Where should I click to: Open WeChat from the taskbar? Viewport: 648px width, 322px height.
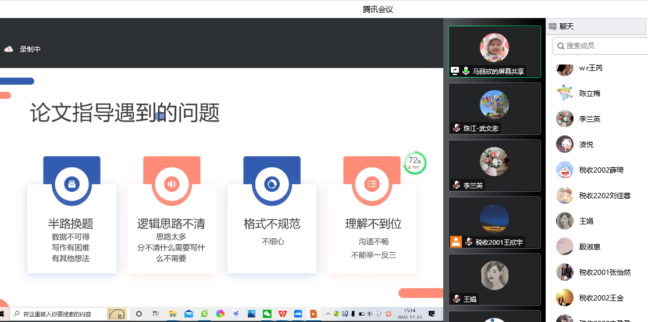(267, 314)
